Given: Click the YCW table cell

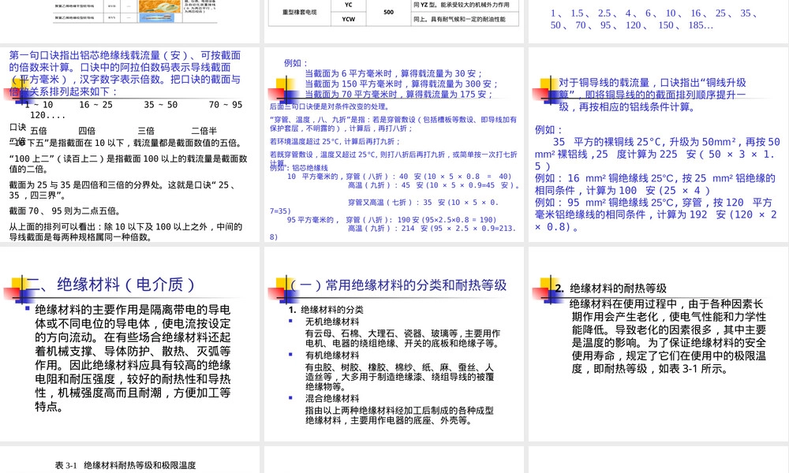Looking at the screenshot, I should coord(348,19).
